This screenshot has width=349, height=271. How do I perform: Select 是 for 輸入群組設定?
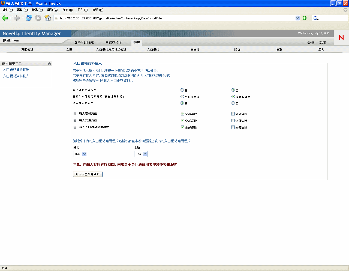click(182, 103)
